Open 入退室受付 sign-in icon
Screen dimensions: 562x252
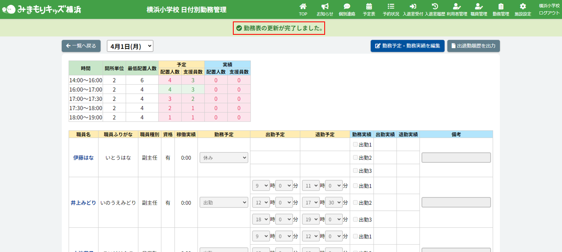413,7
